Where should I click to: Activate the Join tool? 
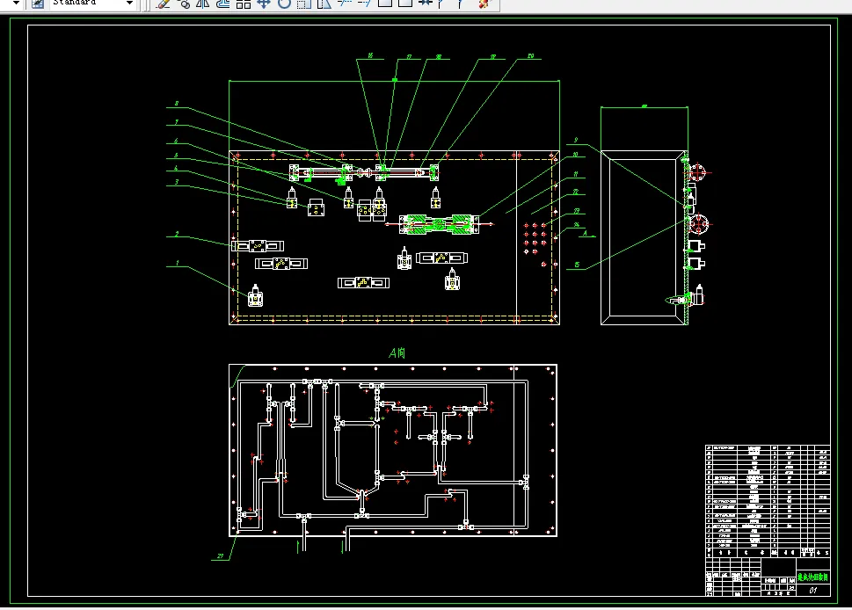425,4
